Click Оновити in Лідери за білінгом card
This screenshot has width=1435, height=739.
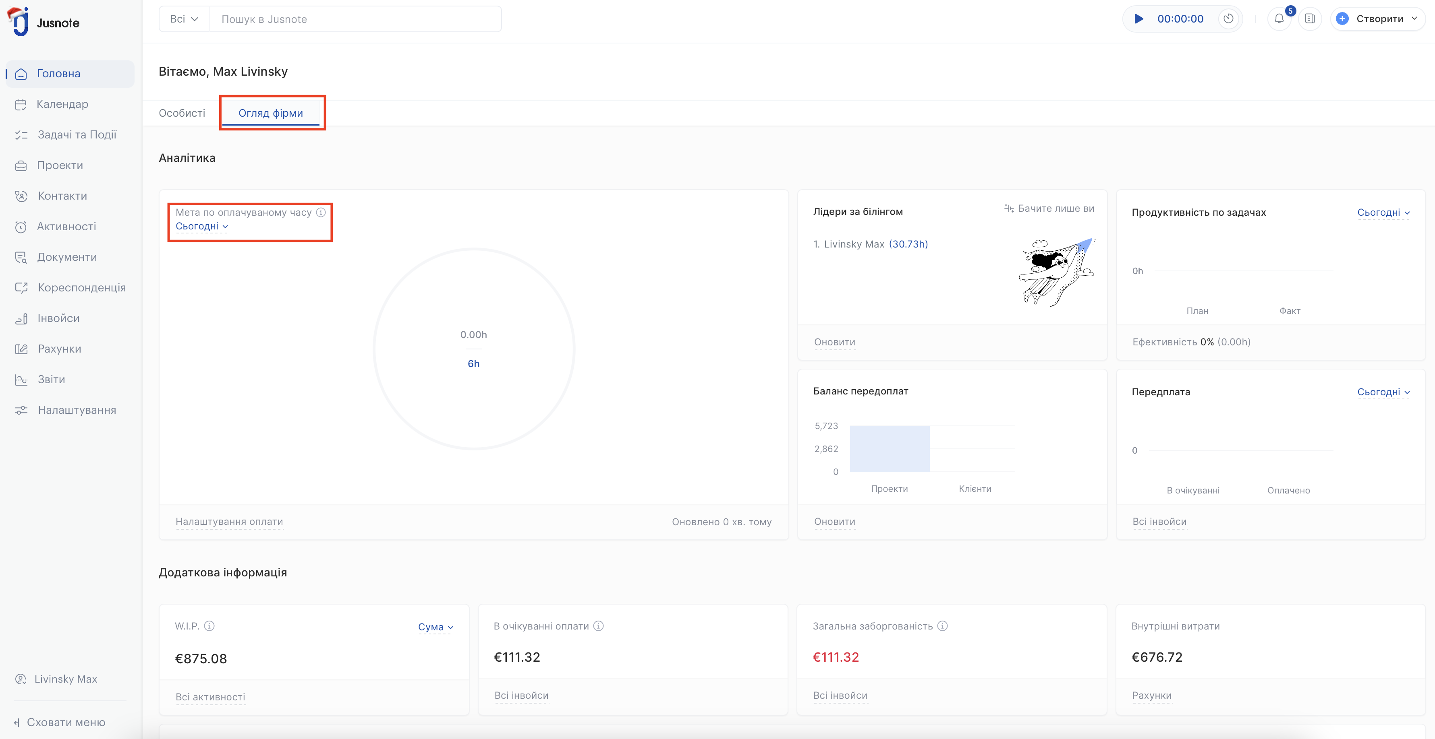tap(834, 342)
